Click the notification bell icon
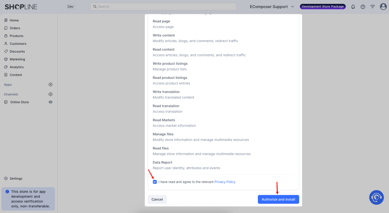Image resolution: width=389 pixels, height=213 pixels. point(353,7)
